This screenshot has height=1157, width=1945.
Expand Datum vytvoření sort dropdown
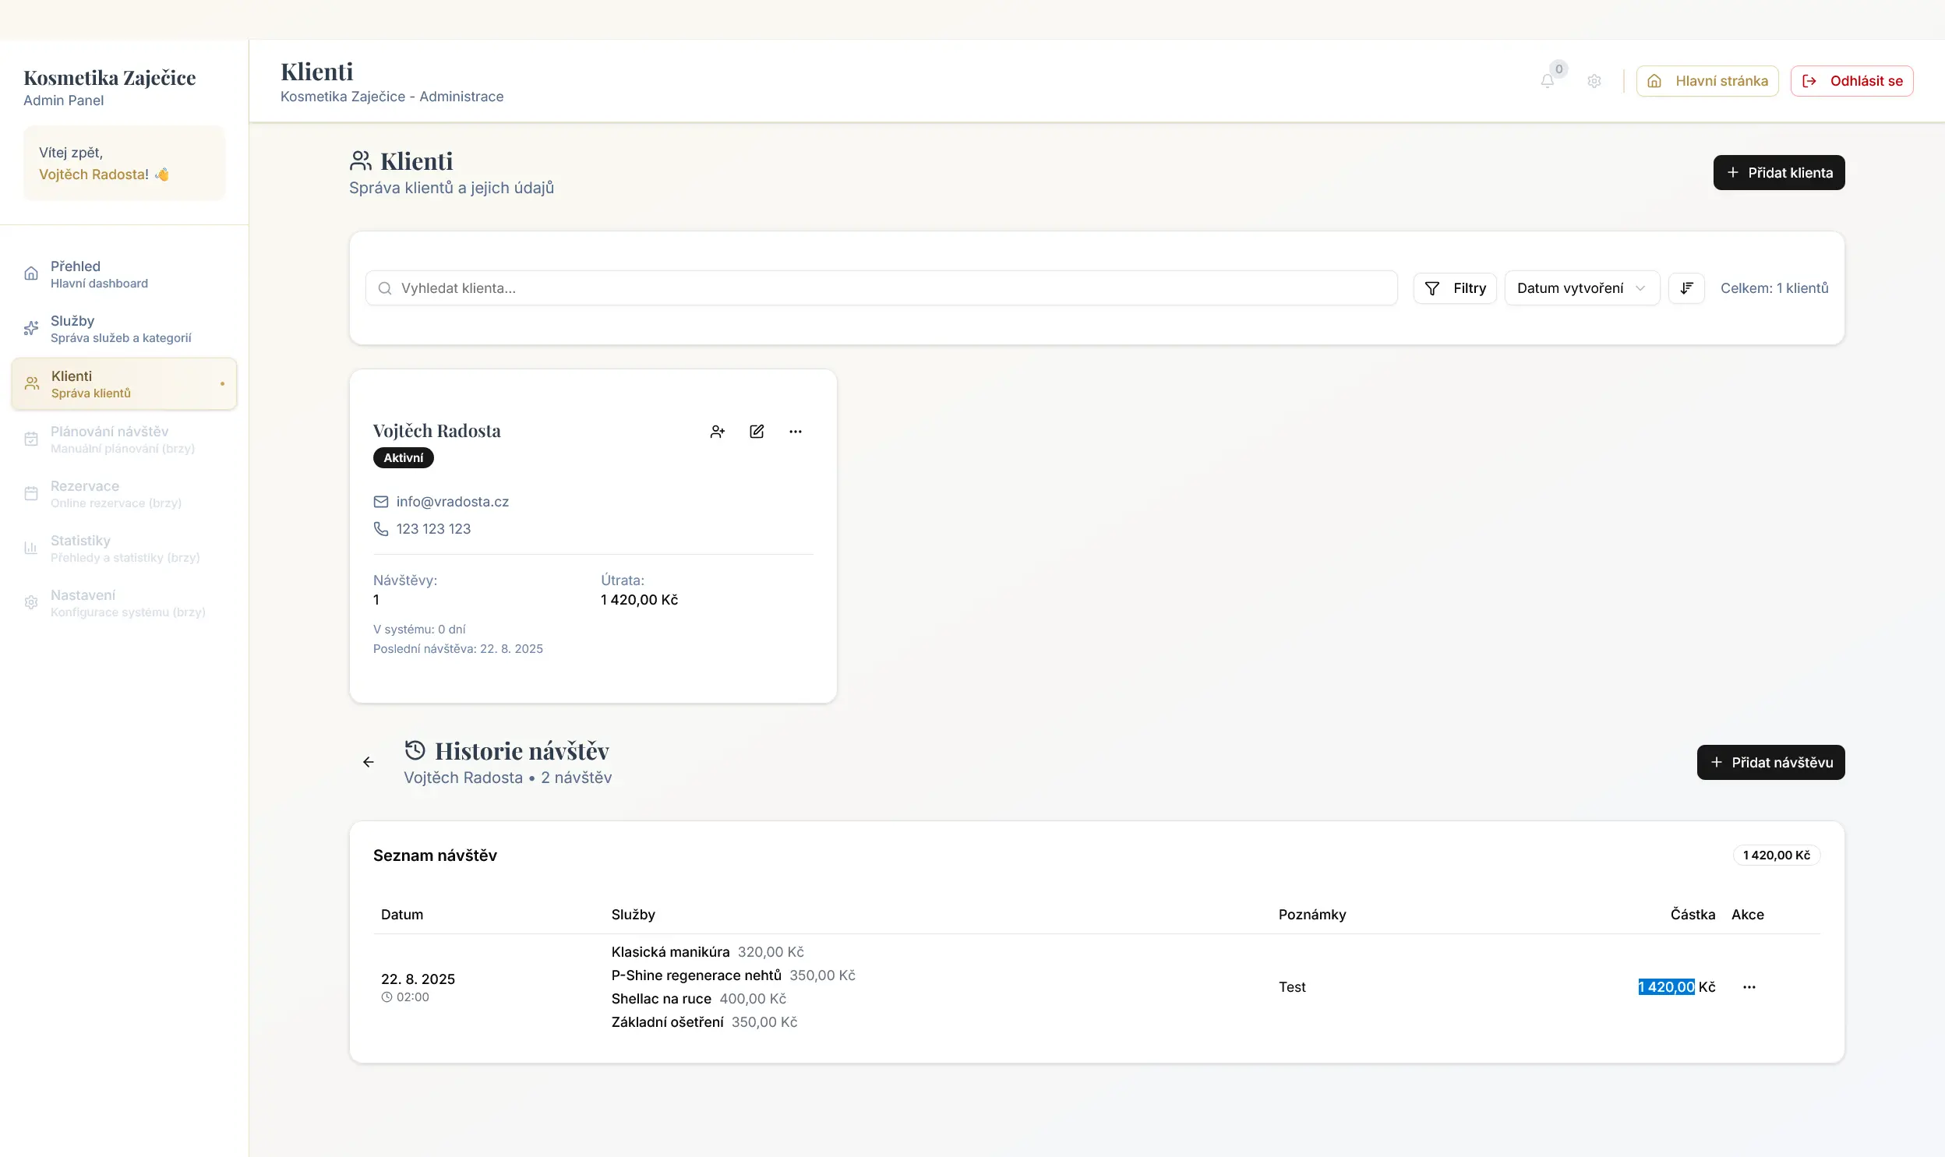1581,288
